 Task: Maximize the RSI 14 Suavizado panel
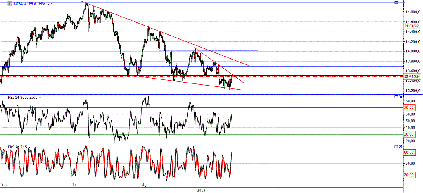(396, 97)
